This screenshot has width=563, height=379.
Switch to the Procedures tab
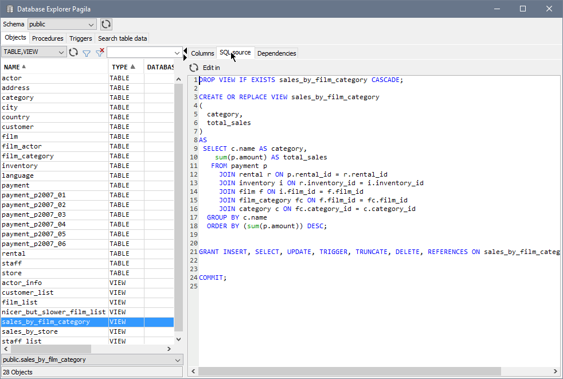48,38
